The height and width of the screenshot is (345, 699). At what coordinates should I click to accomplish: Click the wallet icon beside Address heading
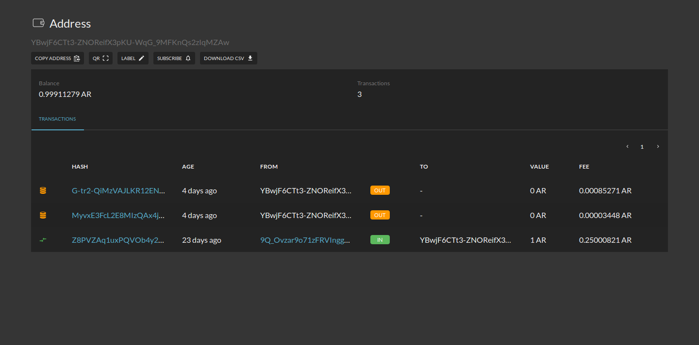click(x=39, y=23)
